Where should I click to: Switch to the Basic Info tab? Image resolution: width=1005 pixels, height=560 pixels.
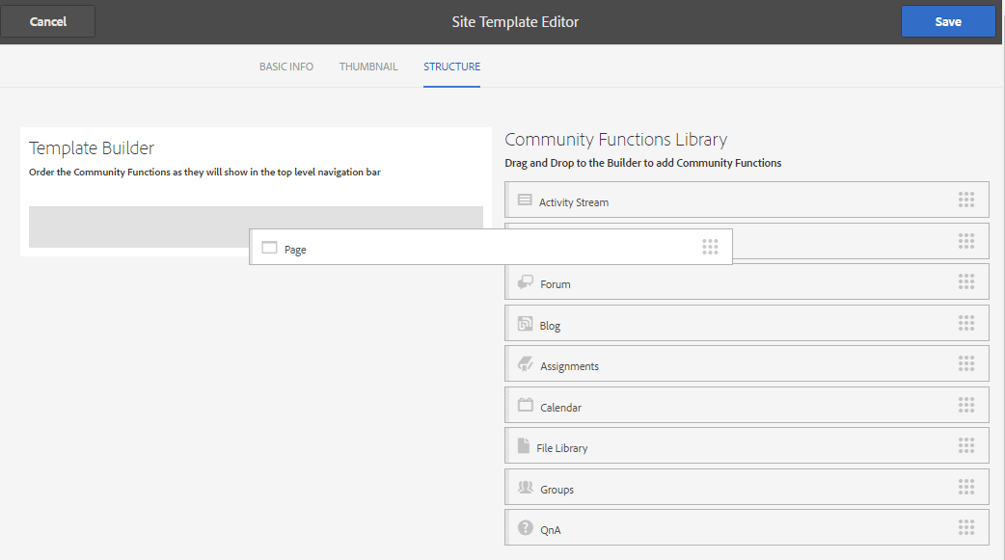286,67
